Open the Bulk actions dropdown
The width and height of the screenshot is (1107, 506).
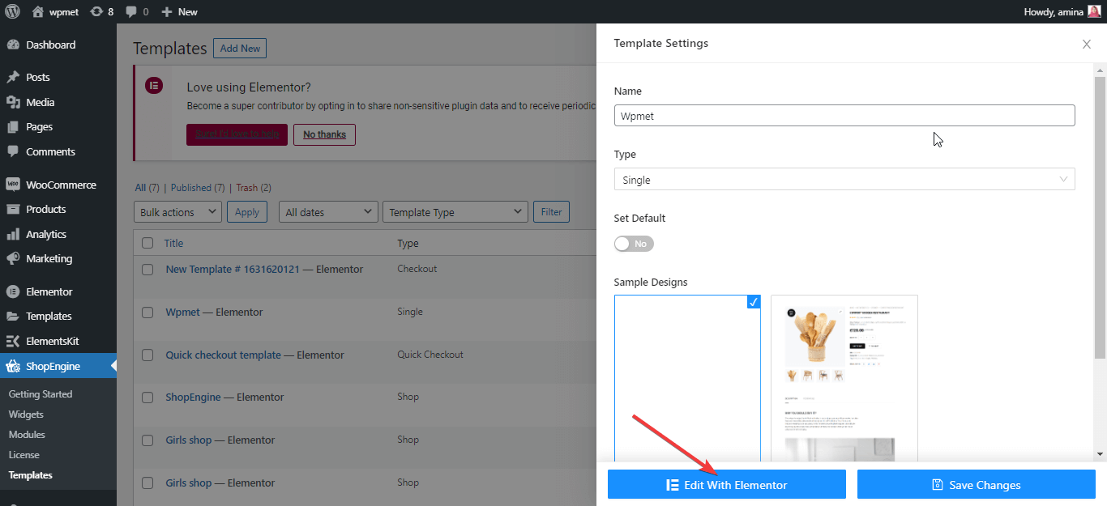[x=177, y=212]
